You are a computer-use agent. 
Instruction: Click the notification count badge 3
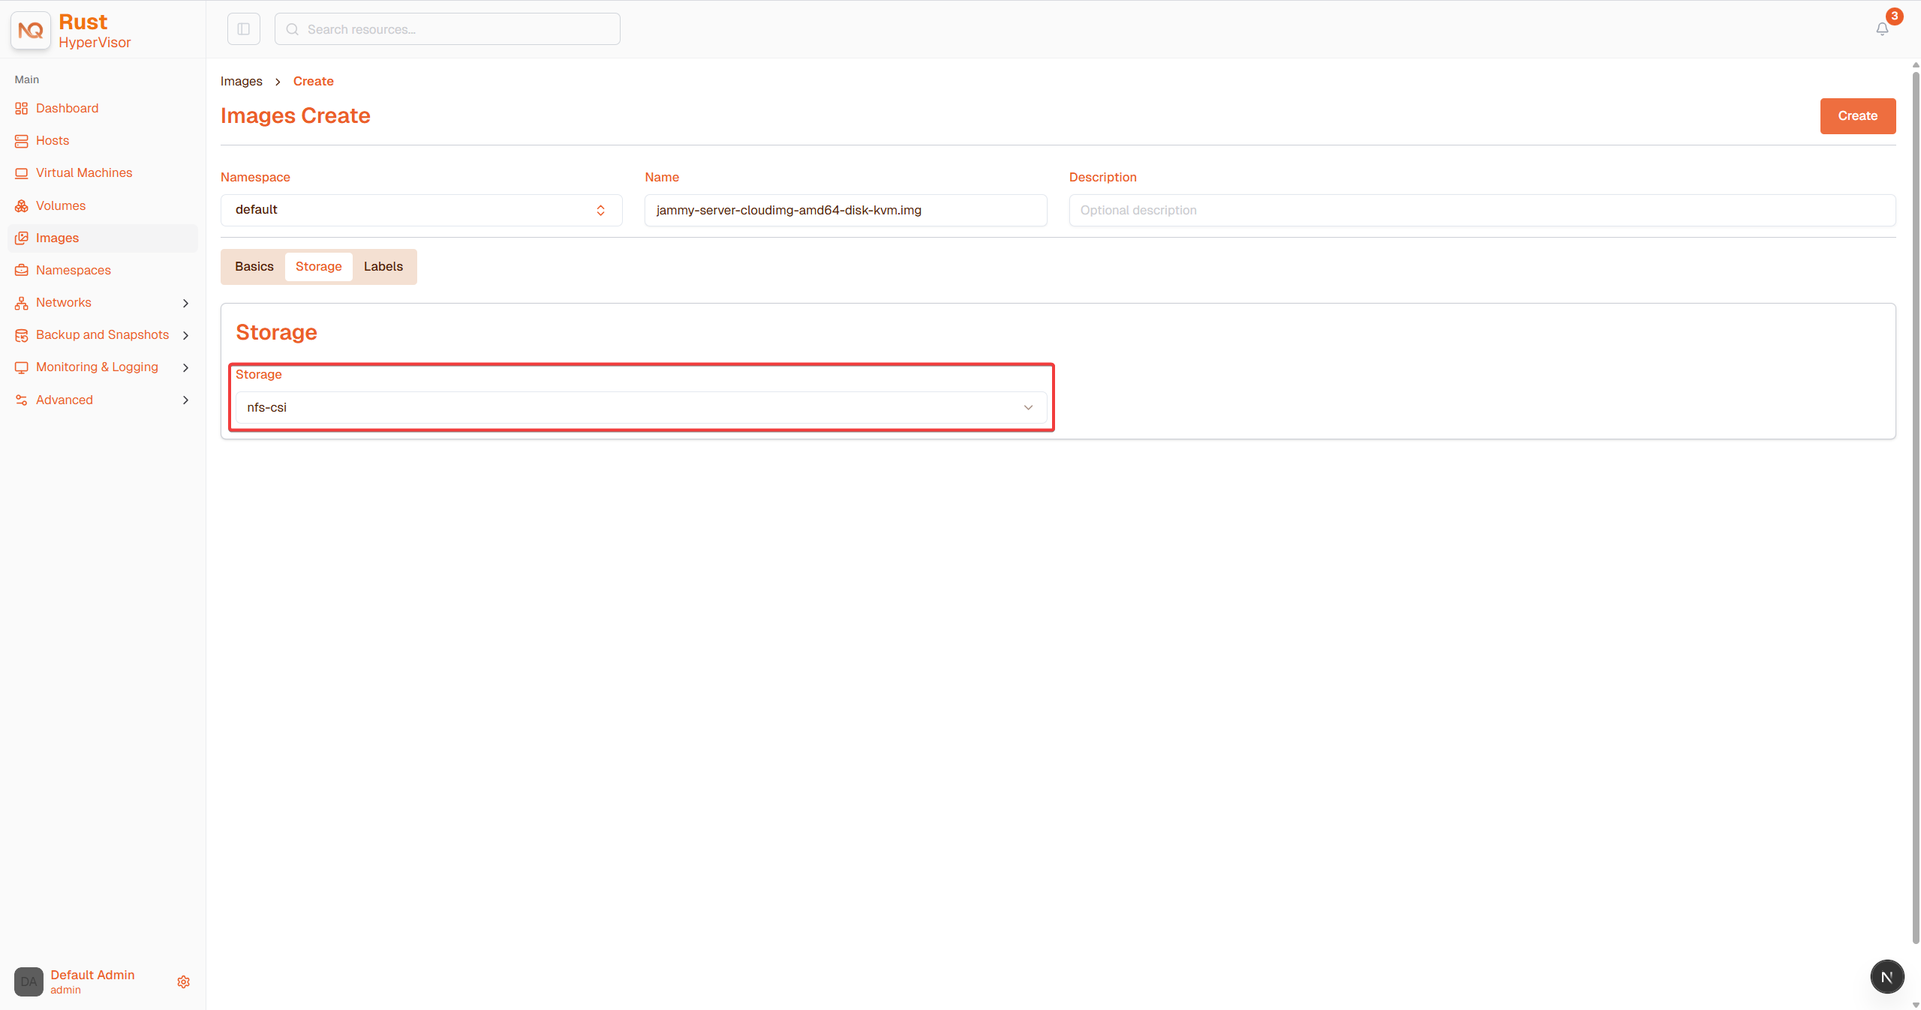click(1895, 16)
